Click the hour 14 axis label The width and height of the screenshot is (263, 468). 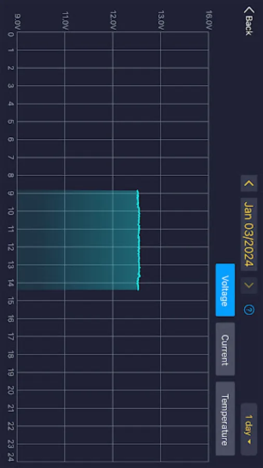pyautogui.click(x=11, y=283)
